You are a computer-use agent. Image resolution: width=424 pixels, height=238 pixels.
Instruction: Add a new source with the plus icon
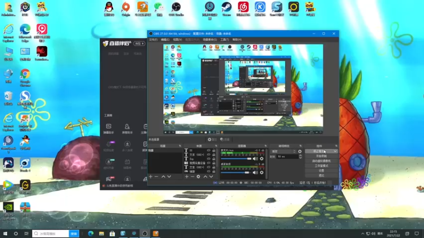(187, 177)
